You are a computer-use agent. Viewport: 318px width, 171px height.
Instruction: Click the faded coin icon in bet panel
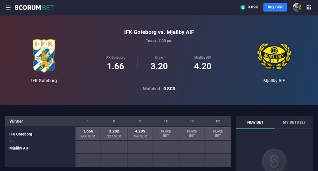point(274,160)
